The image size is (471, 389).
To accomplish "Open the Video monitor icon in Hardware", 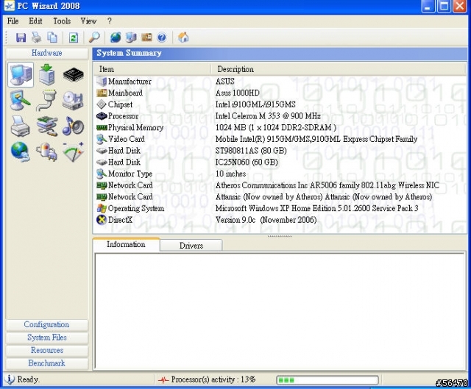I will coord(20,101).
